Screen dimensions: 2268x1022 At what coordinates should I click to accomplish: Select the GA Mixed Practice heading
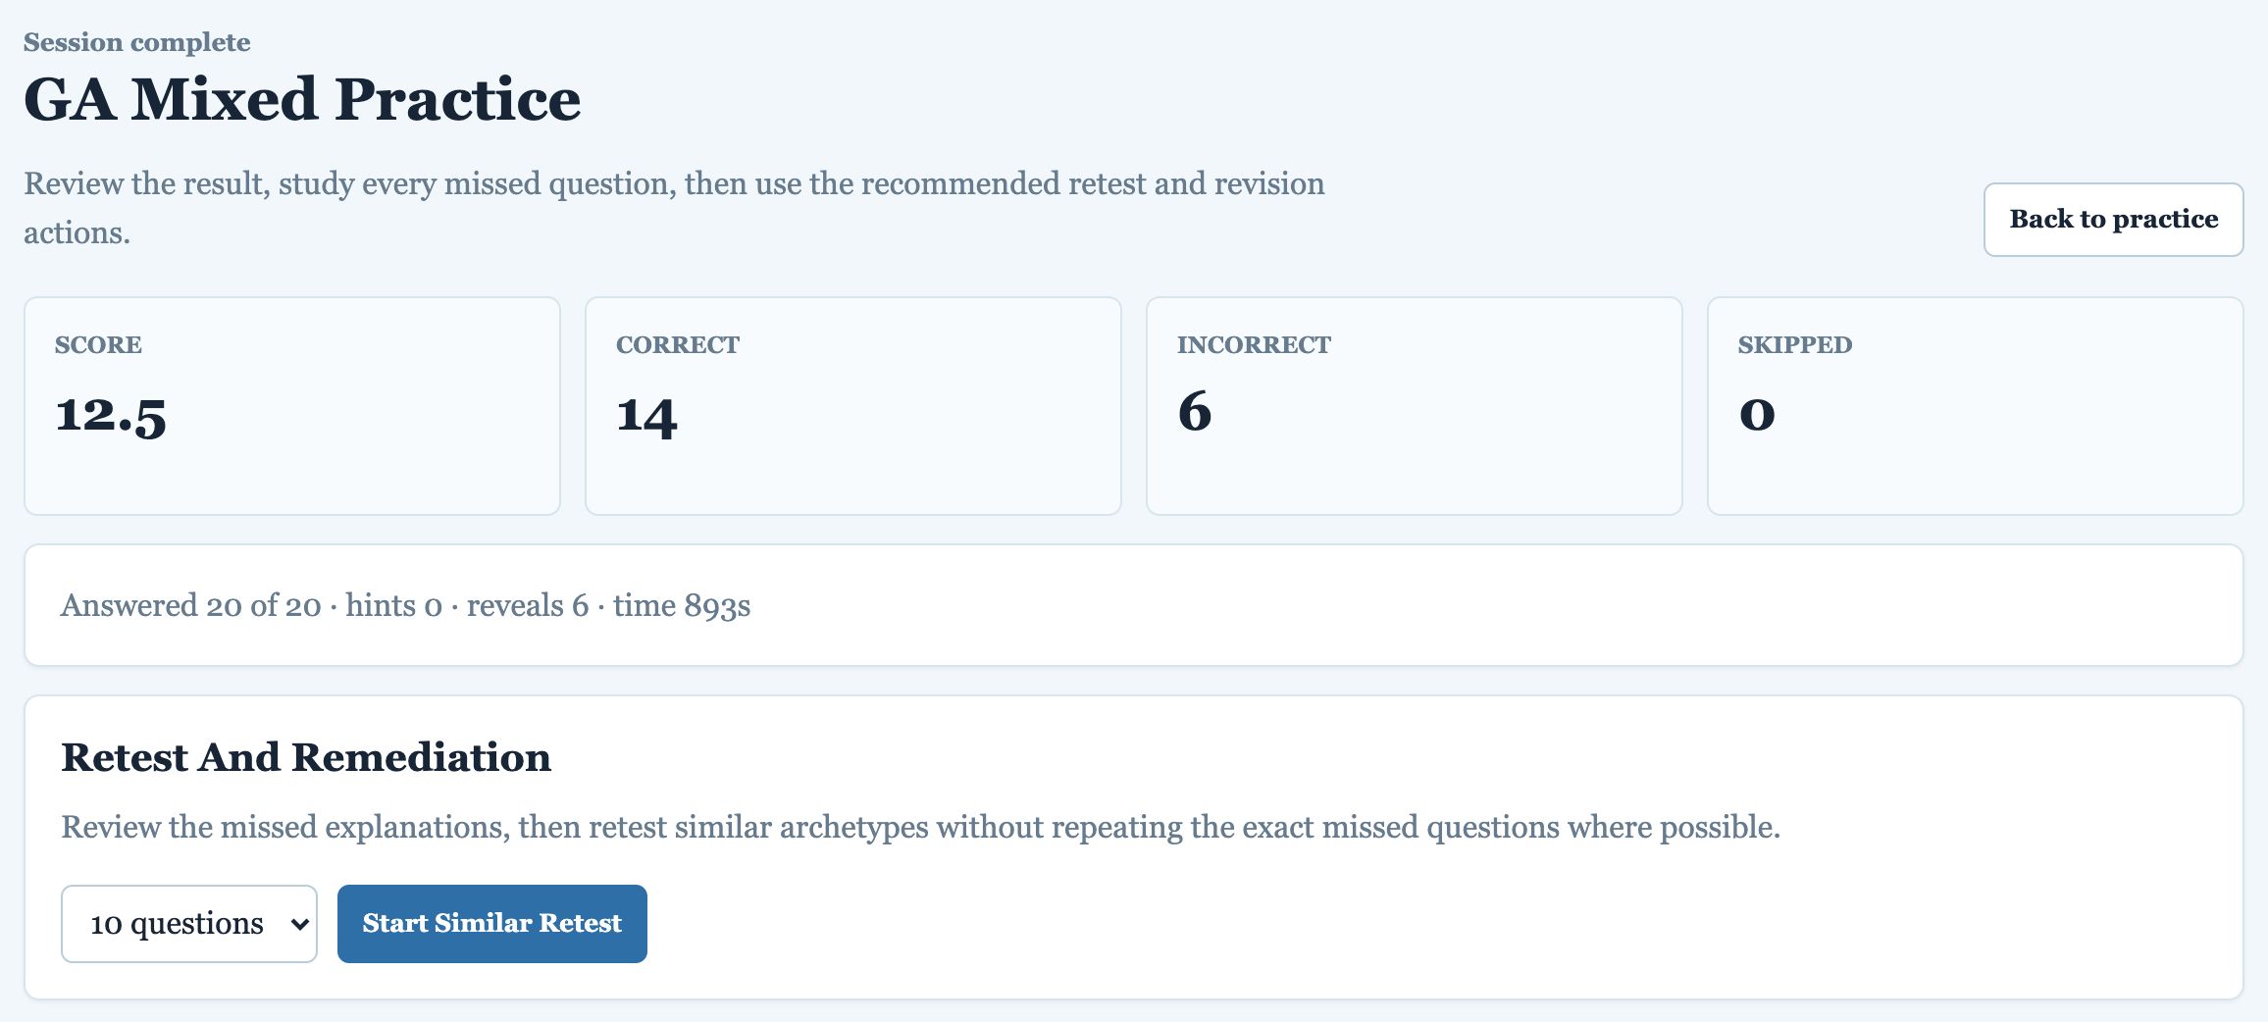point(302,99)
